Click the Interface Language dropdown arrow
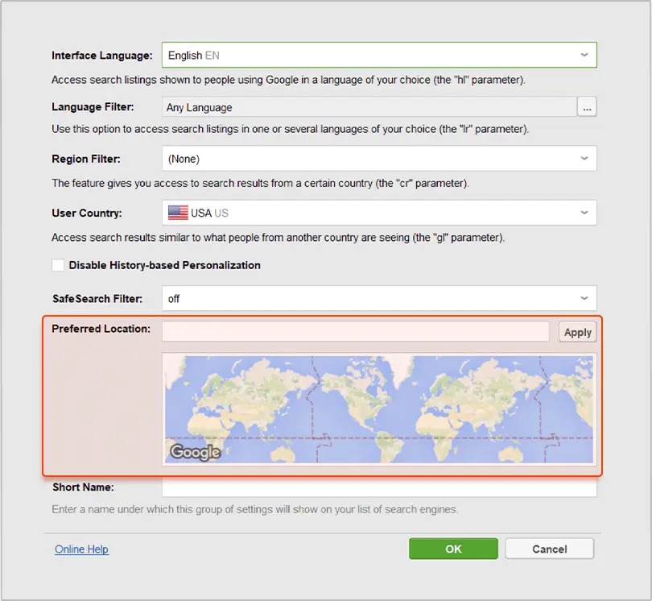Viewport: 652px width, 601px height. pyautogui.click(x=584, y=55)
